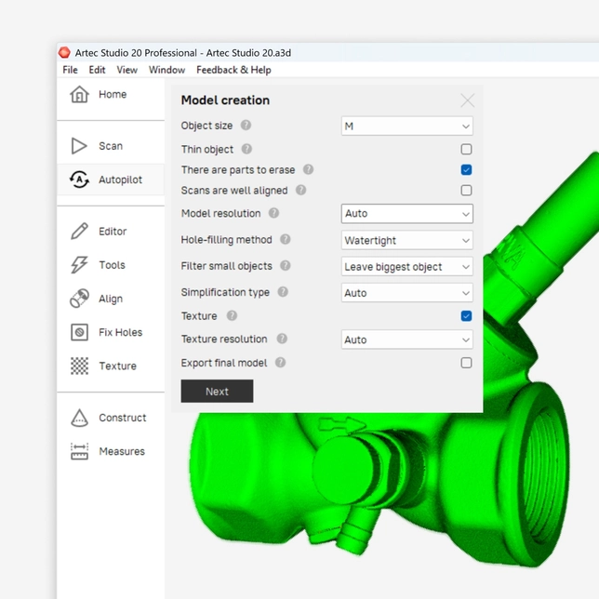Close the Model creation panel

tap(467, 100)
